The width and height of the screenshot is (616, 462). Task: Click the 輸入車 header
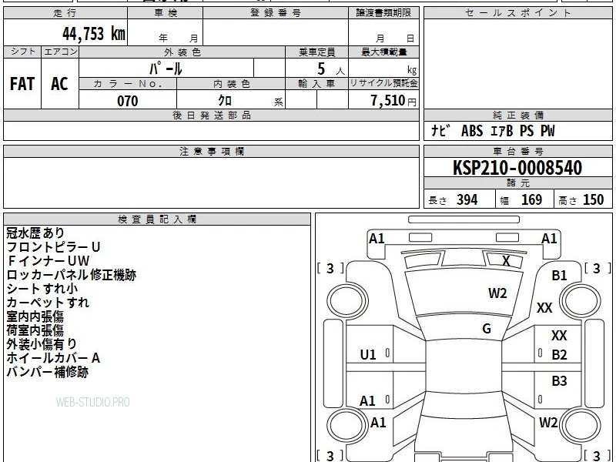tap(317, 84)
